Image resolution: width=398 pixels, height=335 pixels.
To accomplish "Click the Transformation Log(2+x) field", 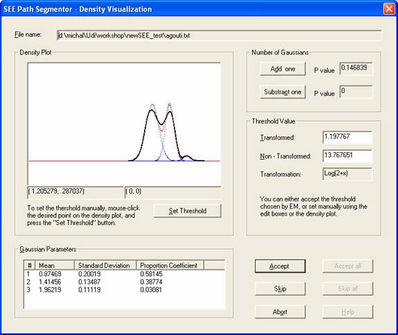I will 347,174.
